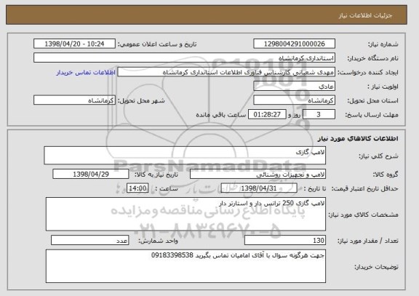Click the label تاریخ و ساعت اعلان عمومی
This screenshot has height=296, width=419.
click(157, 44)
